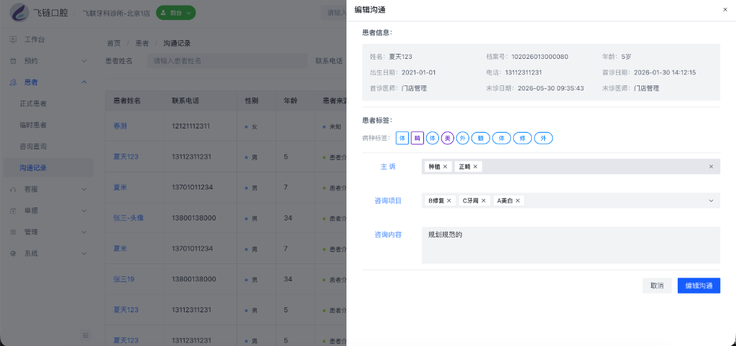Viewport: 736px width, 346px height.
Task: Click the 年龄 column header
Action: coord(290,100)
